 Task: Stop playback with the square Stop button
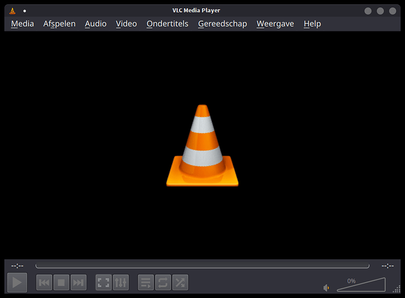pos(61,283)
